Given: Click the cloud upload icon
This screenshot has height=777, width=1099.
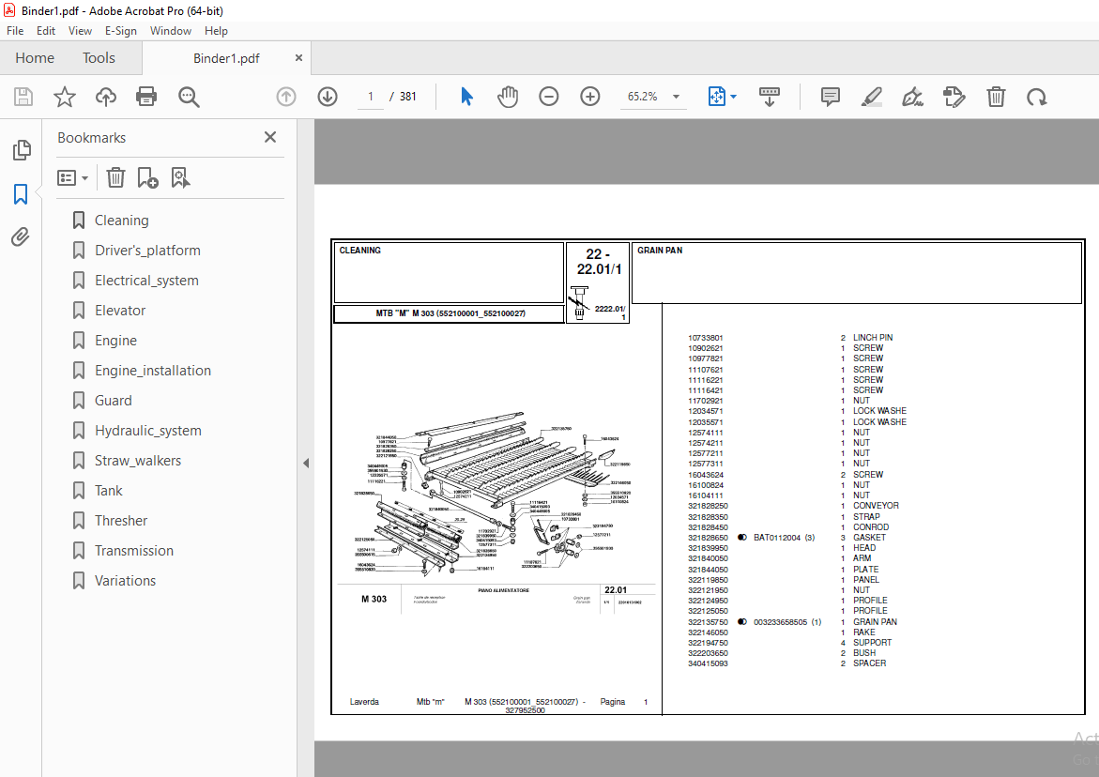Looking at the screenshot, I should pyautogui.click(x=106, y=97).
